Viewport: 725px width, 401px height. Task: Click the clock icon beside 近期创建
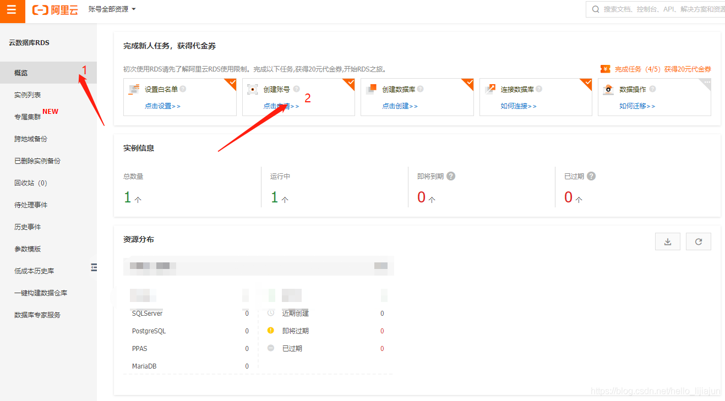(271, 313)
